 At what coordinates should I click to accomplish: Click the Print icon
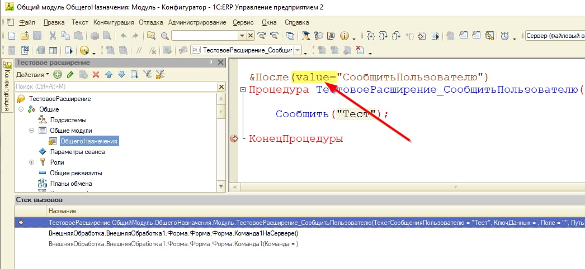[95, 36]
